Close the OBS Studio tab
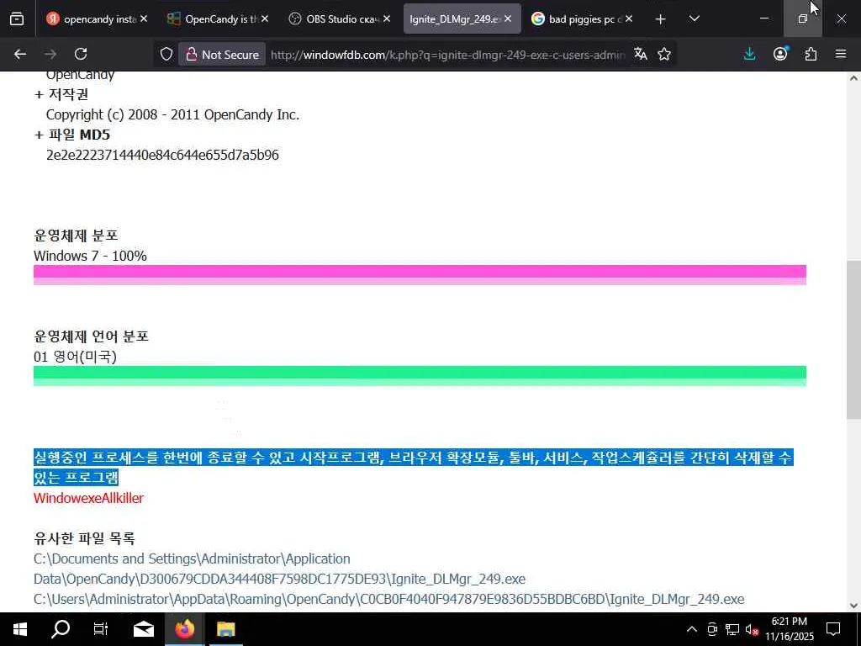861x646 pixels. tap(387, 19)
